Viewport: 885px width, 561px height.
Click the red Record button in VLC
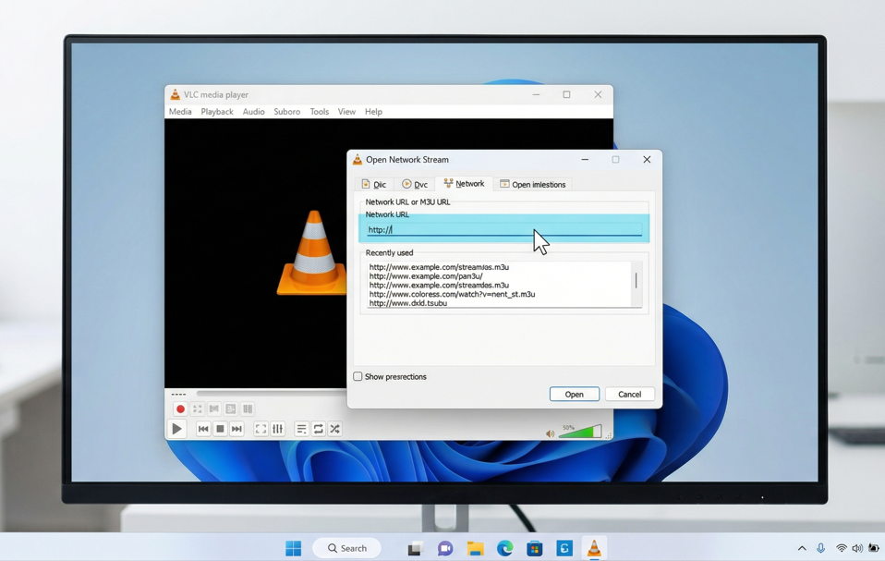180,409
